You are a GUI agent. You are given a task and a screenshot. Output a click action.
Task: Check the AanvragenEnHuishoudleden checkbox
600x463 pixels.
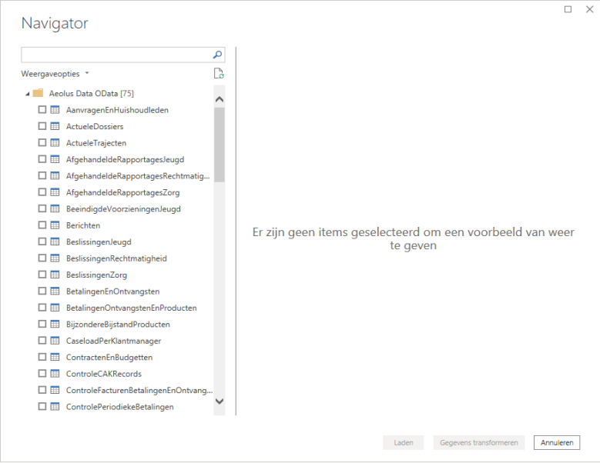42,110
